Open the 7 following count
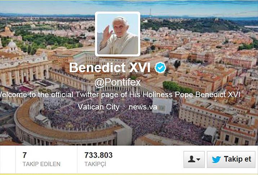 pyautogui.click(x=25, y=155)
